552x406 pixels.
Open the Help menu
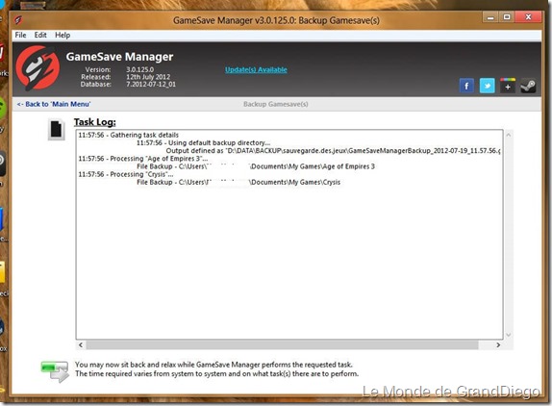click(x=63, y=35)
